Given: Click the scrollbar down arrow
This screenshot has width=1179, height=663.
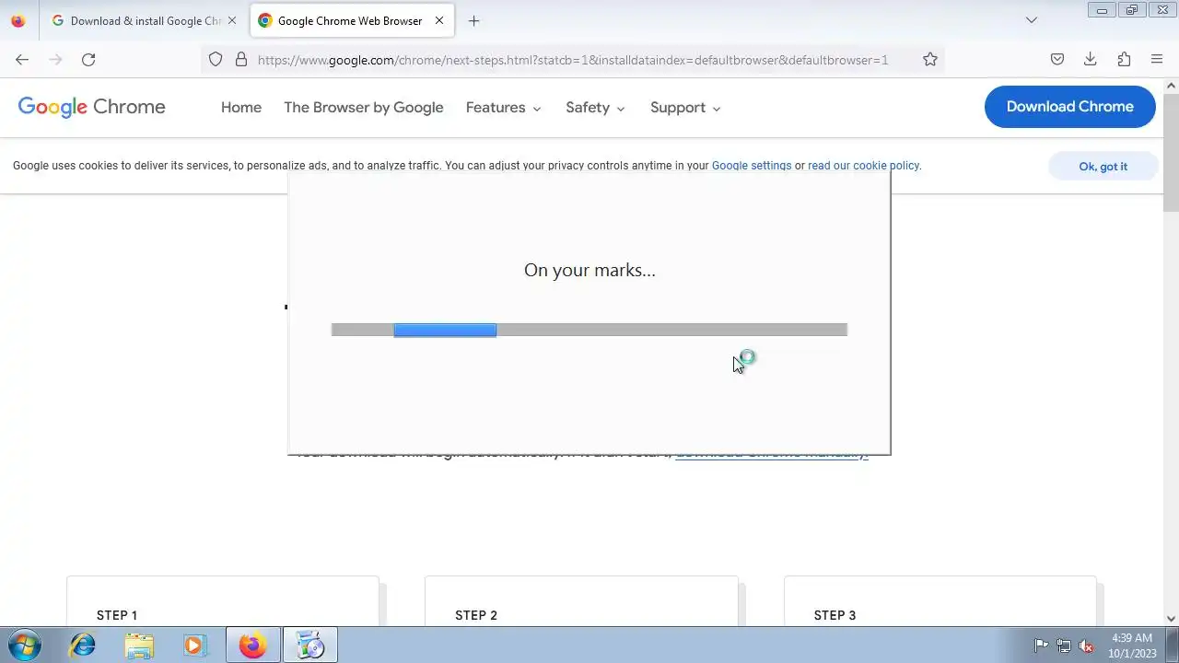Looking at the screenshot, I should point(1172,619).
